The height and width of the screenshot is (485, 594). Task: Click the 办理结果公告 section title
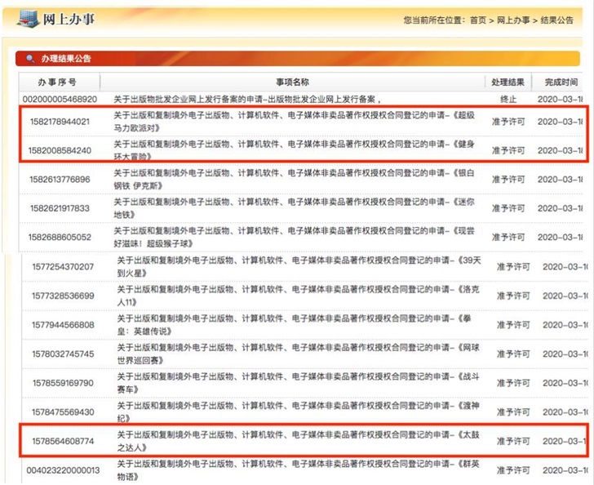(66, 59)
